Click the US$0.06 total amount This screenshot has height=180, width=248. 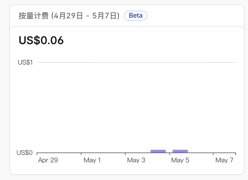click(41, 40)
